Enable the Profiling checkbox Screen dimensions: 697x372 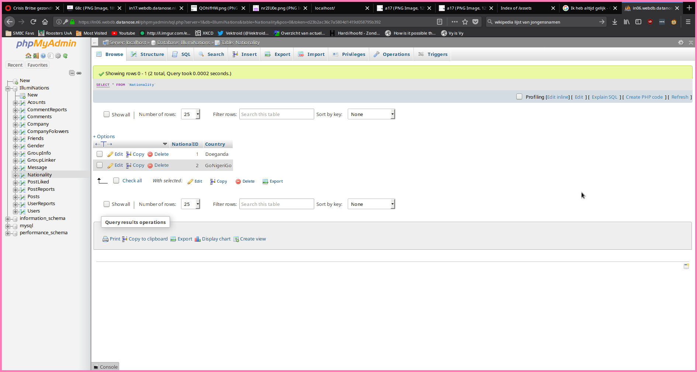click(519, 96)
